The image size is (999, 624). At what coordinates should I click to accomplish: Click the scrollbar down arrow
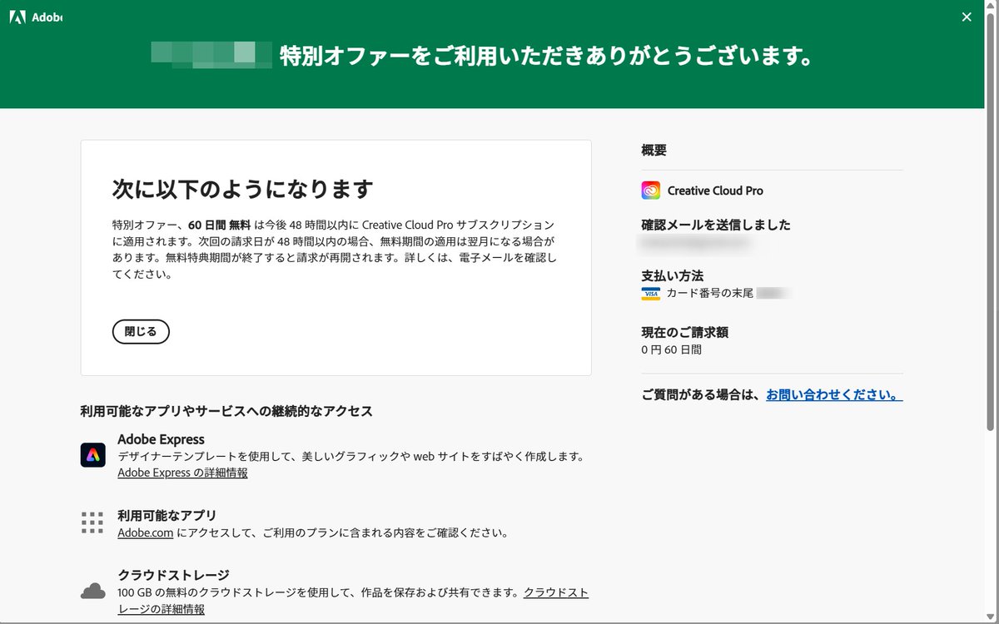[990, 617]
